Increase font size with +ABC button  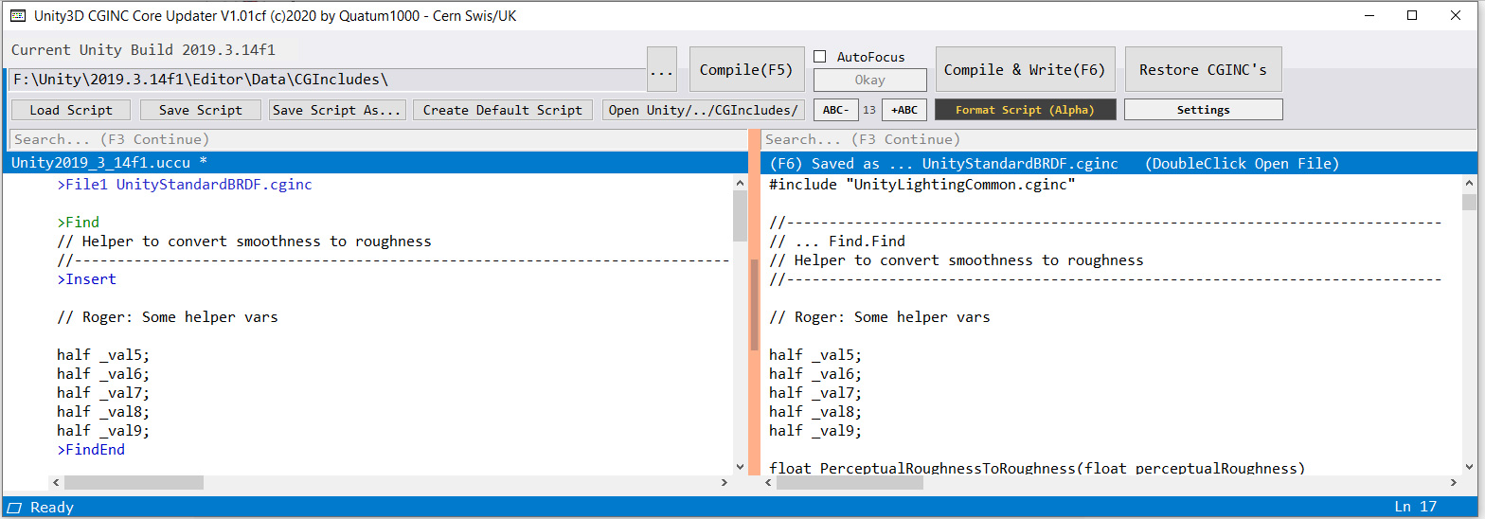pos(904,110)
